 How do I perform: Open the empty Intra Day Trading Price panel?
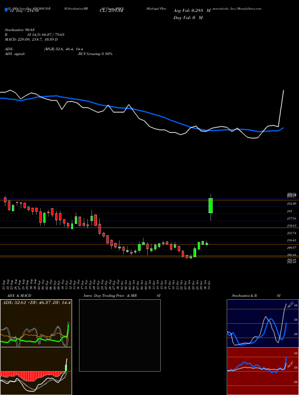120,335
